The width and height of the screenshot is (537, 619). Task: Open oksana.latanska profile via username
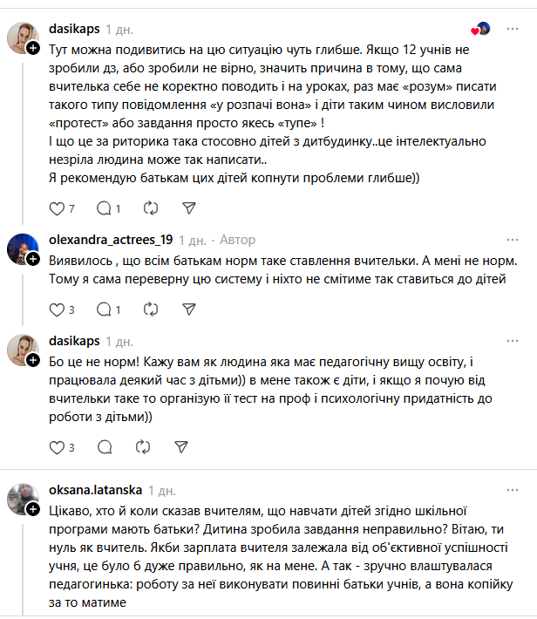click(96, 489)
